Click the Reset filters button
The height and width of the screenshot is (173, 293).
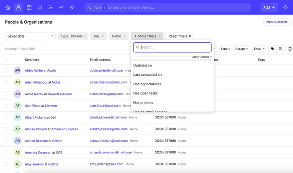pos(180,36)
